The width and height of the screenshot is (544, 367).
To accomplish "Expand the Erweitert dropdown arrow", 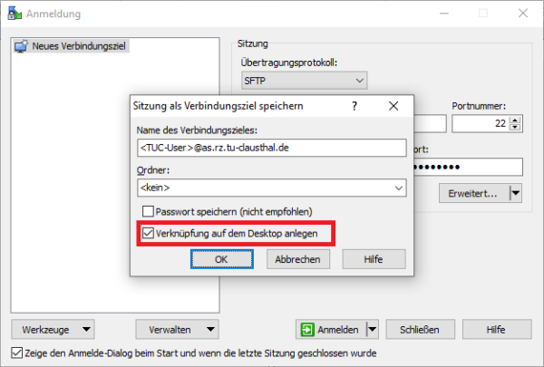I will point(516,193).
